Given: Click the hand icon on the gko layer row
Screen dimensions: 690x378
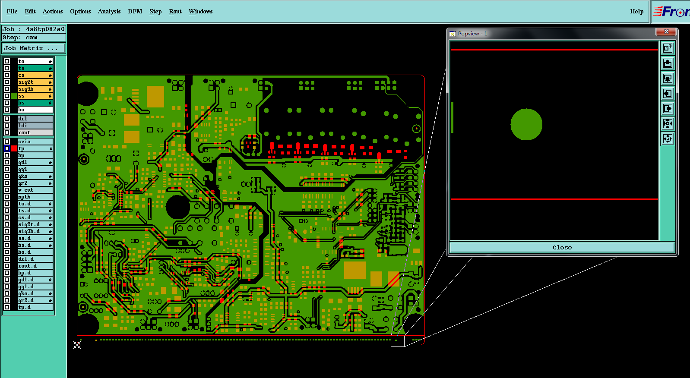Looking at the screenshot, I should [x=50, y=176].
